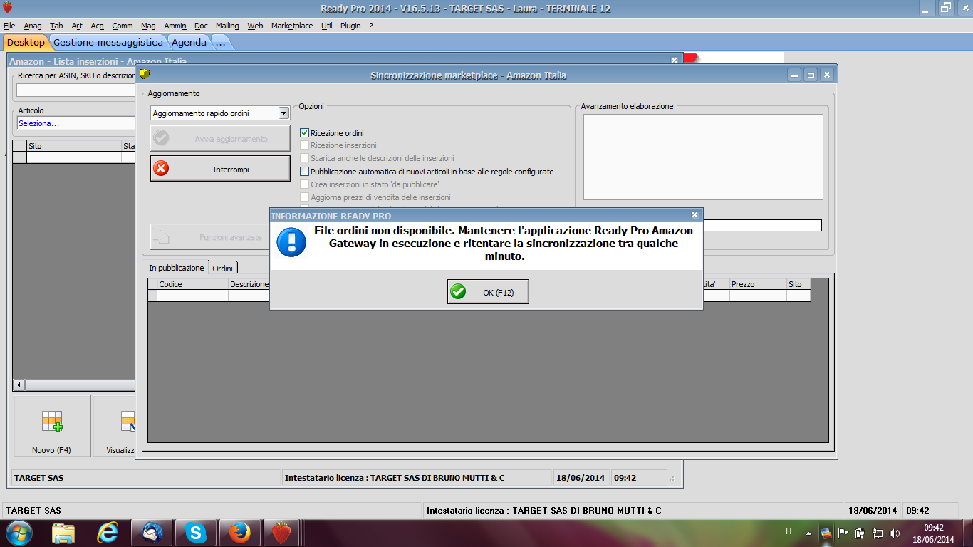Open Thunderbird from the taskbar
The height and width of the screenshot is (547, 973).
click(152, 533)
